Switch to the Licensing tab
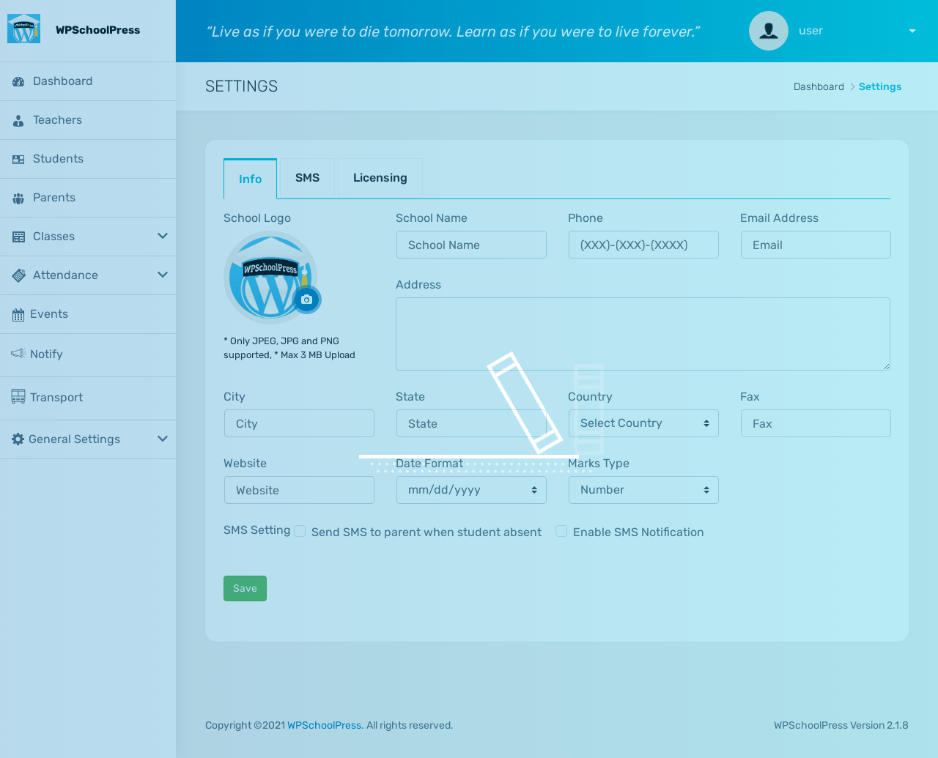 tap(380, 178)
